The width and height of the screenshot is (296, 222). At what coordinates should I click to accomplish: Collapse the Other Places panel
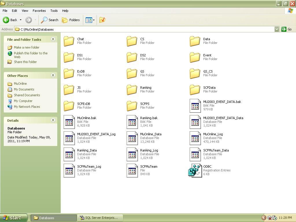click(53, 75)
